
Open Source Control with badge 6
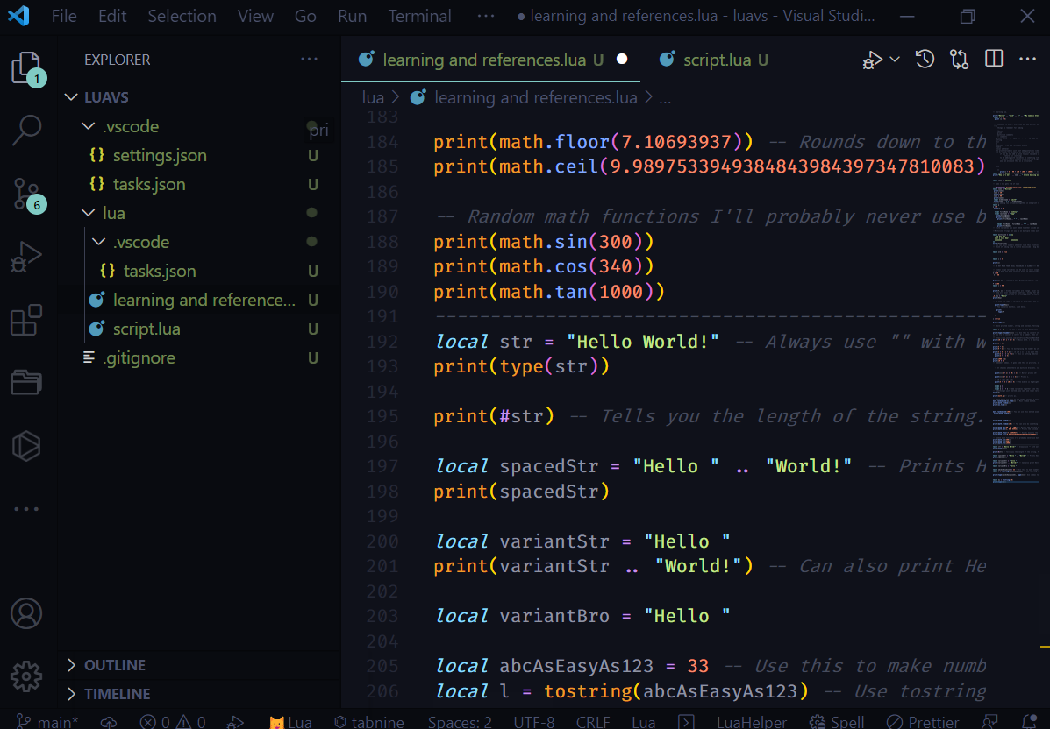[27, 195]
